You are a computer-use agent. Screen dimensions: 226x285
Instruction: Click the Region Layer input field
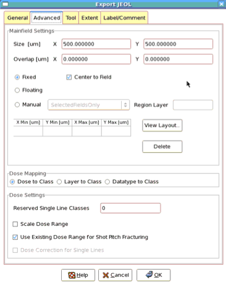pos(193,105)
